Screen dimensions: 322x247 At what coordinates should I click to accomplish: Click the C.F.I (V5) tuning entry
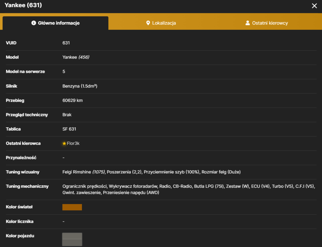tap(305, 186)
